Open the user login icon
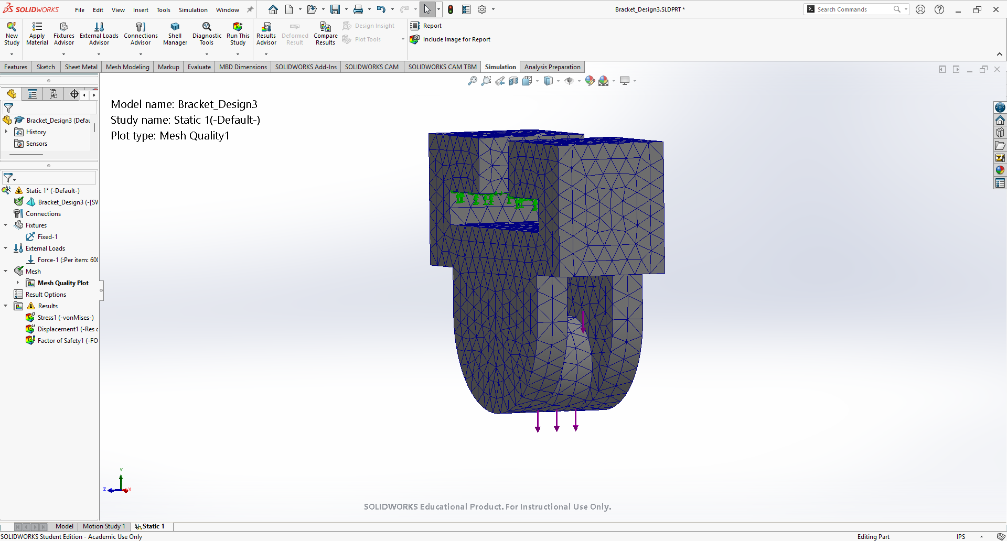 click(x=920, y=9)
